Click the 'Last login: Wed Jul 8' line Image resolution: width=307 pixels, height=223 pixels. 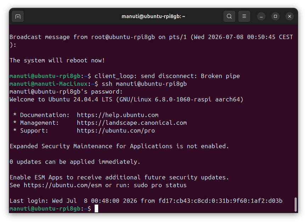click(x=146, y=201)
